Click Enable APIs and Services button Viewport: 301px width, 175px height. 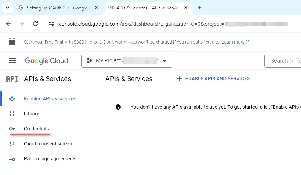point(213,79)
